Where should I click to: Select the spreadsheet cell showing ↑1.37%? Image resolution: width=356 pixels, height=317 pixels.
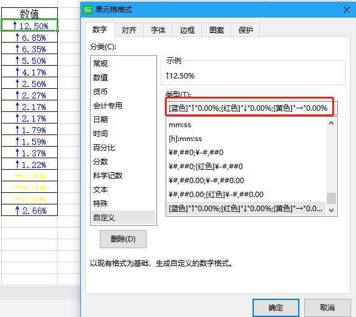(x=30, y=153)
